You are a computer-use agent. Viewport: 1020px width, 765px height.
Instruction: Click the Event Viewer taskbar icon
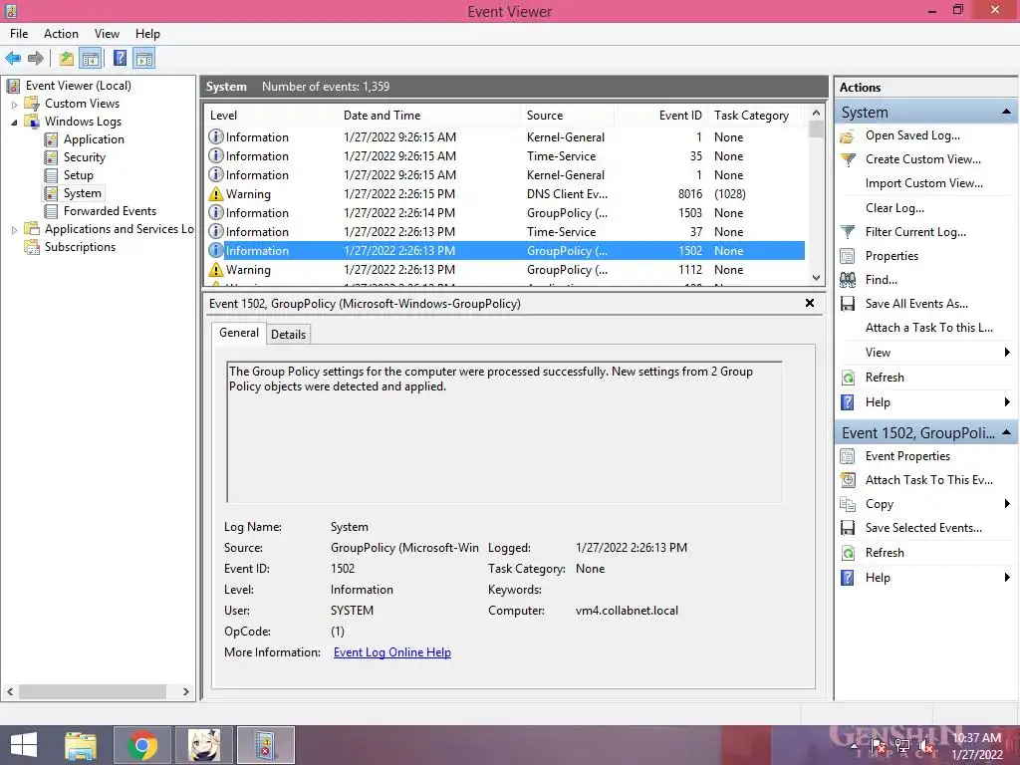(265, 745)
